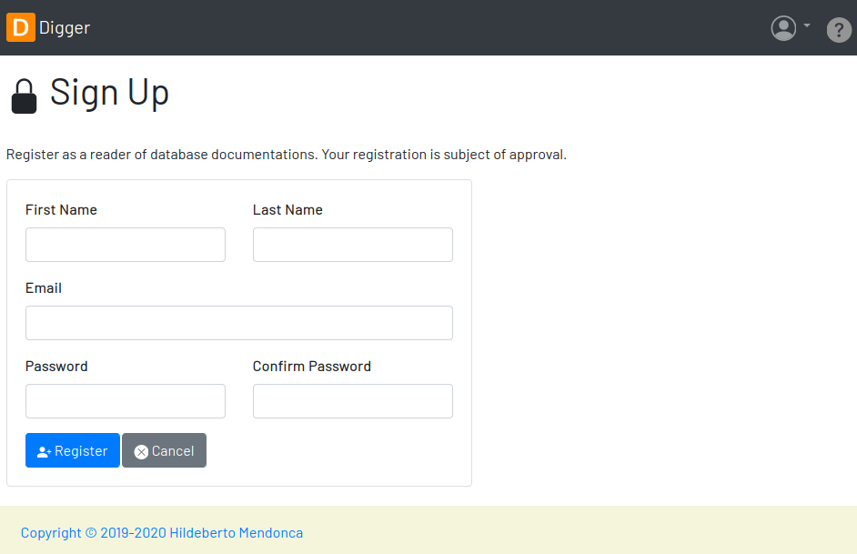The width and height of the screenshot is (857, 554).
Task: Select the Password input box
Action: (x=126, y=401)
